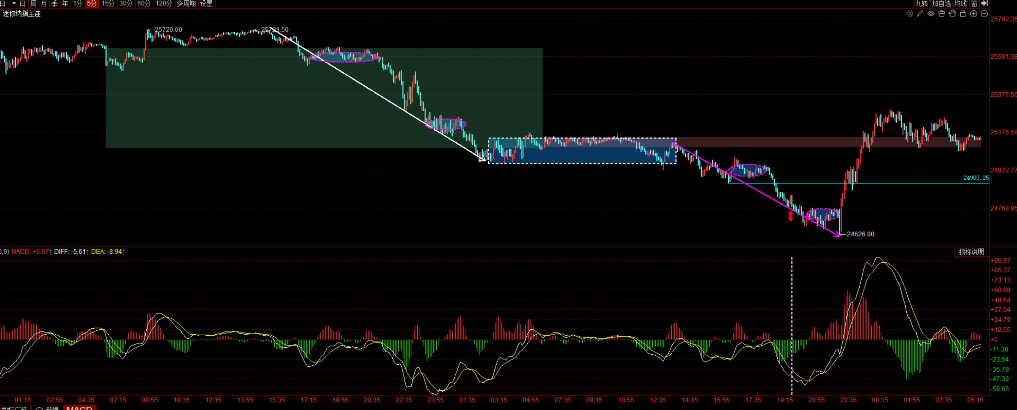Click the 设置 settings button
Viewport: 1017px width, 410px height.
tap(206, 4)
